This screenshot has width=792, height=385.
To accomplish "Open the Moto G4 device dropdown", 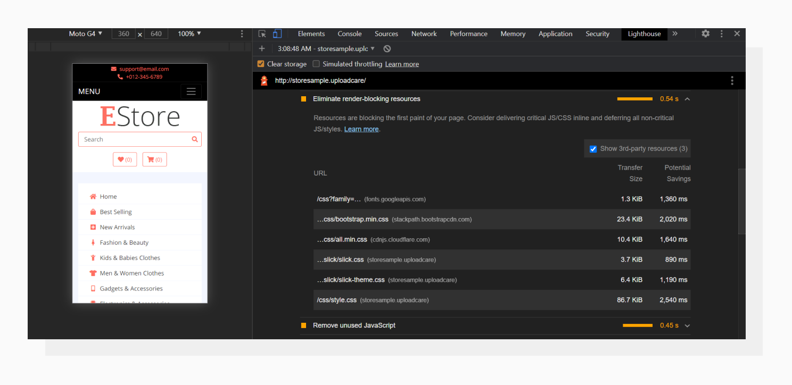I will click(x=85, y=34).
